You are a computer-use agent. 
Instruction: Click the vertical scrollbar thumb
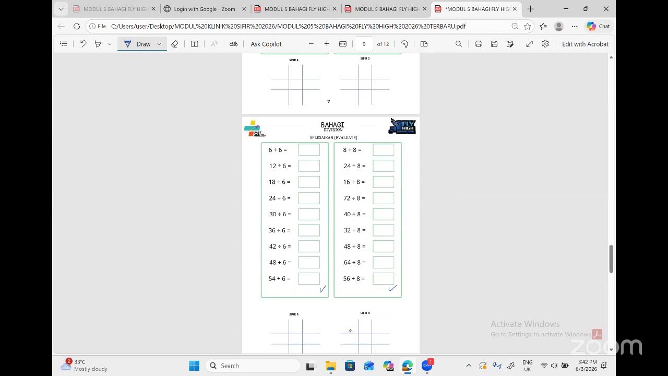[611, 258]
